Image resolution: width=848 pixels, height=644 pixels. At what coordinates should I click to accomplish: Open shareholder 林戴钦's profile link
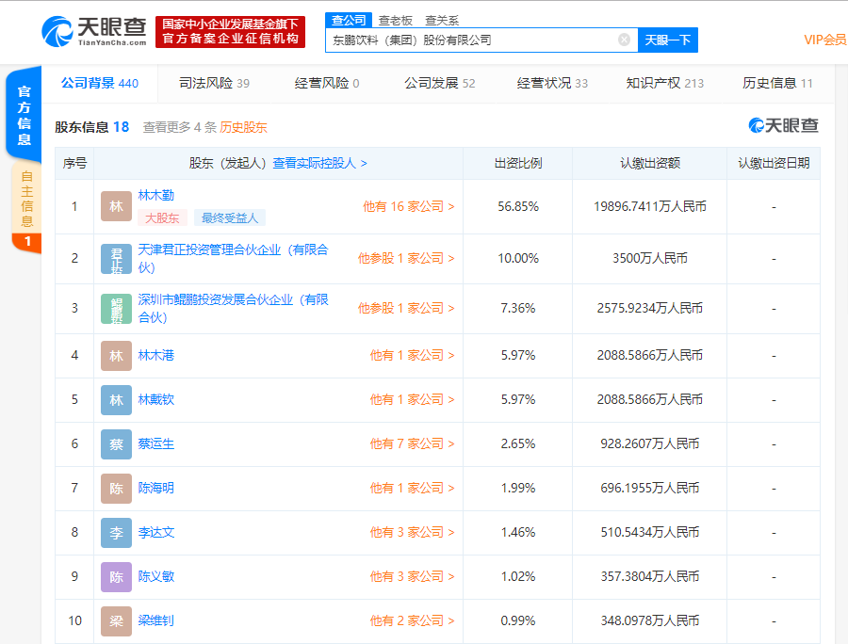click(158, 399)
